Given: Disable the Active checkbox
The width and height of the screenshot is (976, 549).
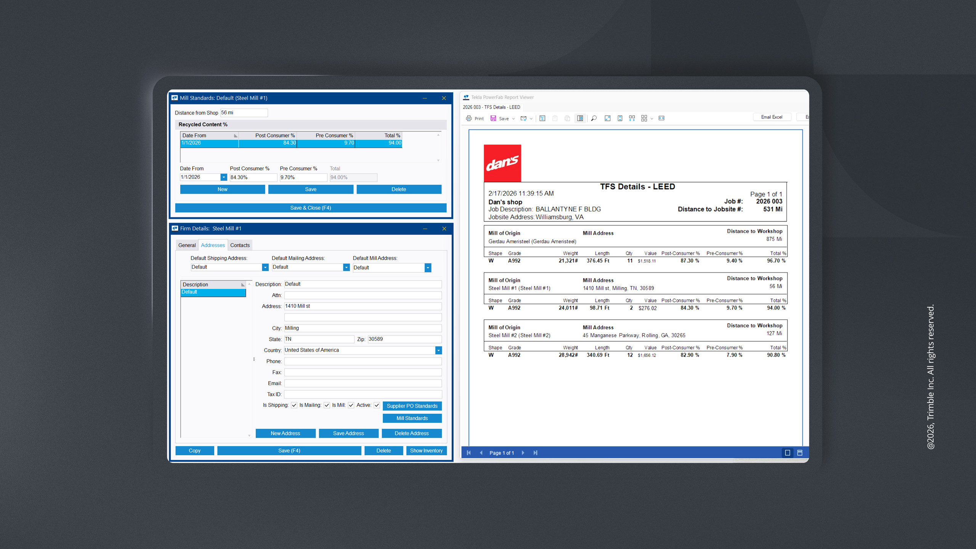Looking at the screenshot, I should point(377,405).
